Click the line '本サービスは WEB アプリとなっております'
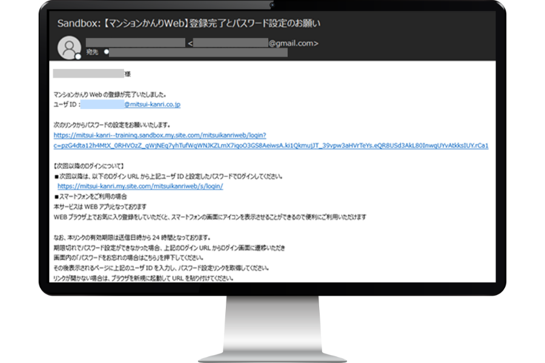Viewport: 545px width, 363px height. (100, 207)
